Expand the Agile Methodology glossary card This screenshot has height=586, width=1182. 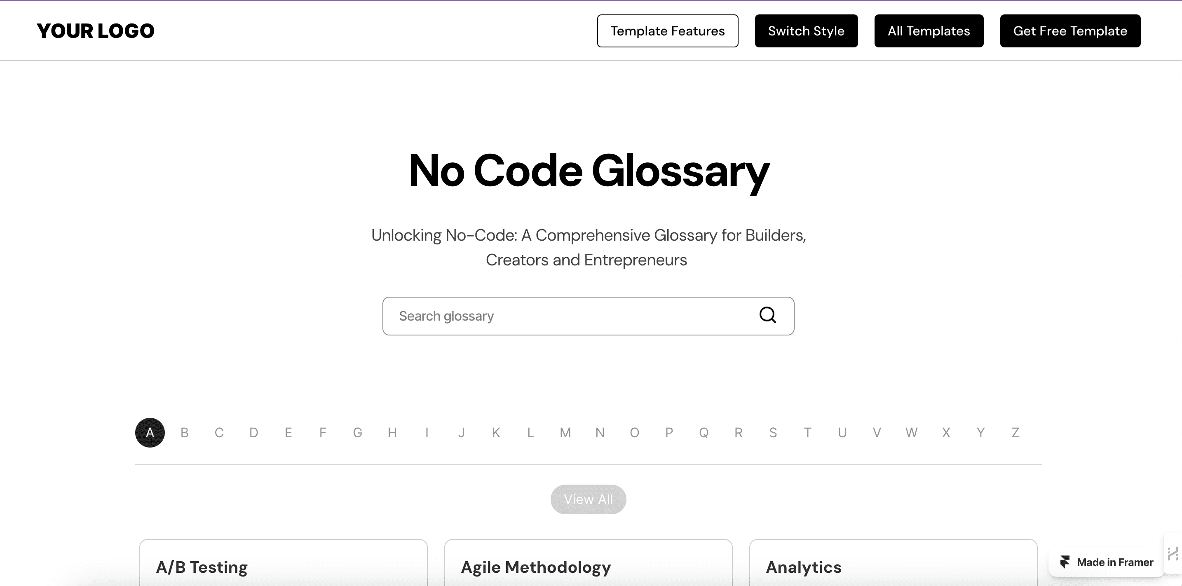(x=588, y=566)
